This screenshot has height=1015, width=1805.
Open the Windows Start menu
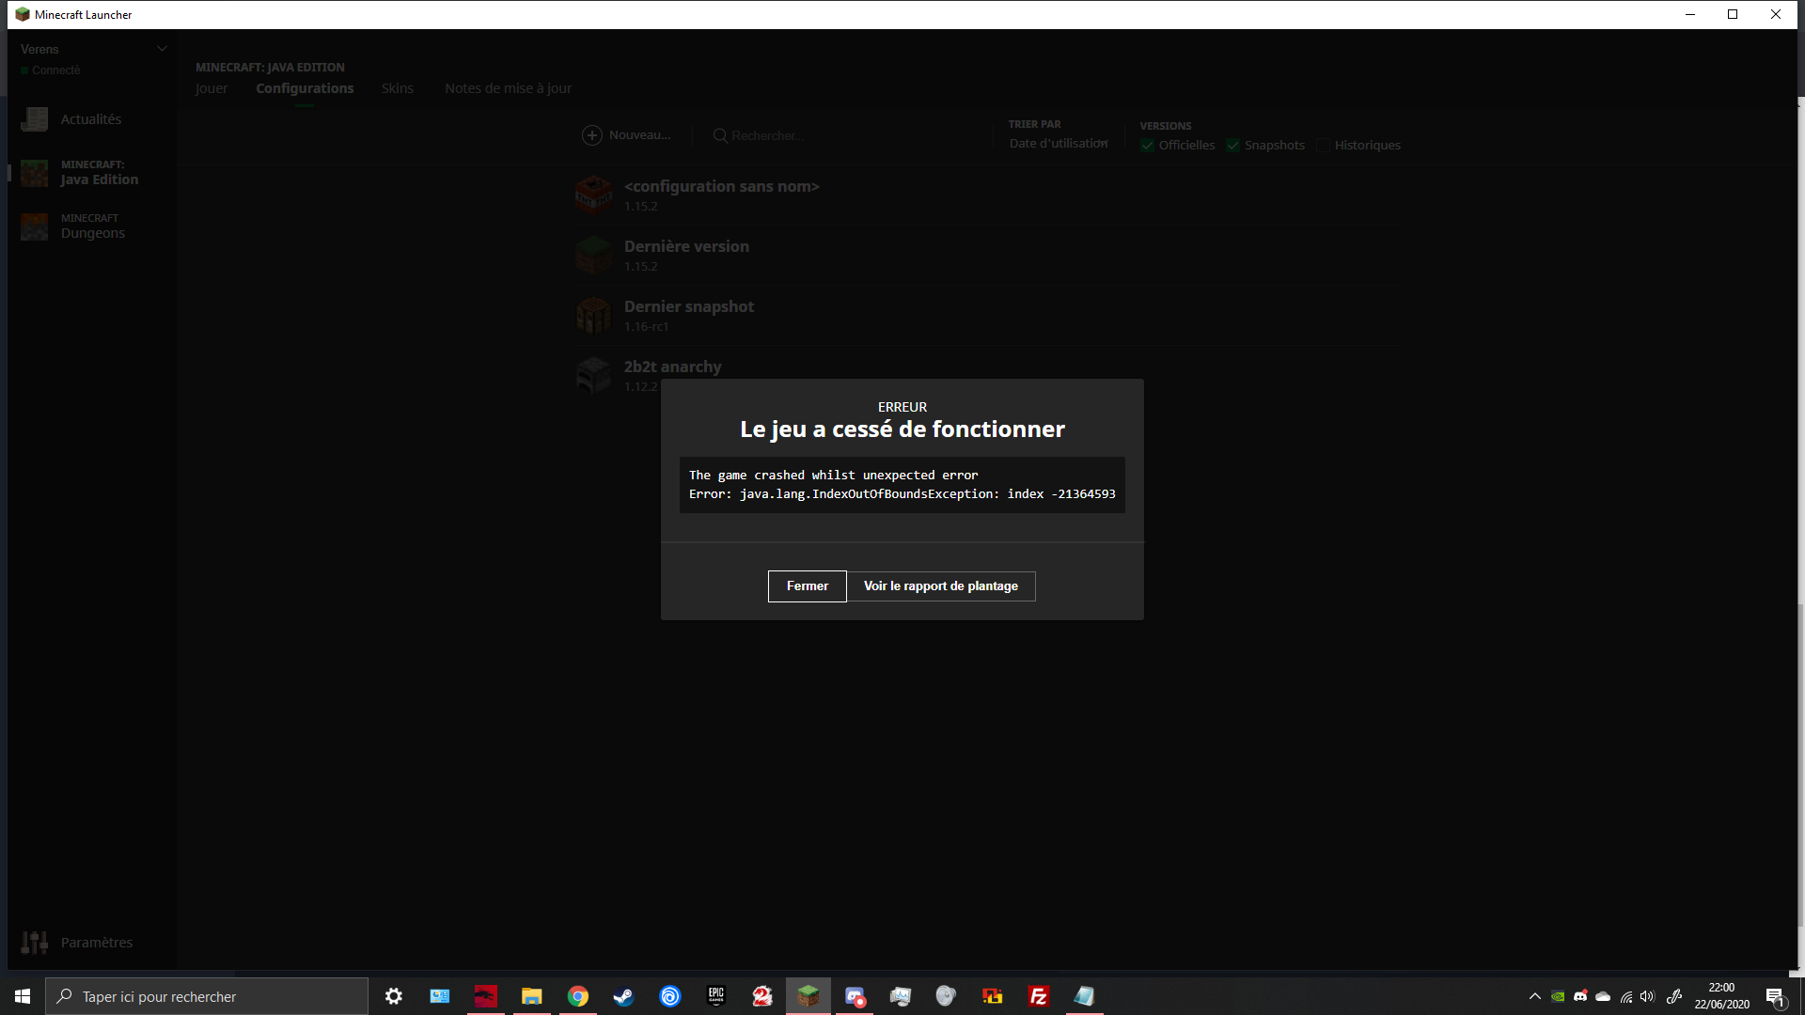[23, 996]
